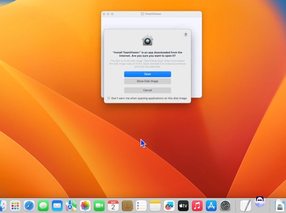Click the Show Disk Image button
The height and width of the screenshot is (213, 286).
[148, 81]
